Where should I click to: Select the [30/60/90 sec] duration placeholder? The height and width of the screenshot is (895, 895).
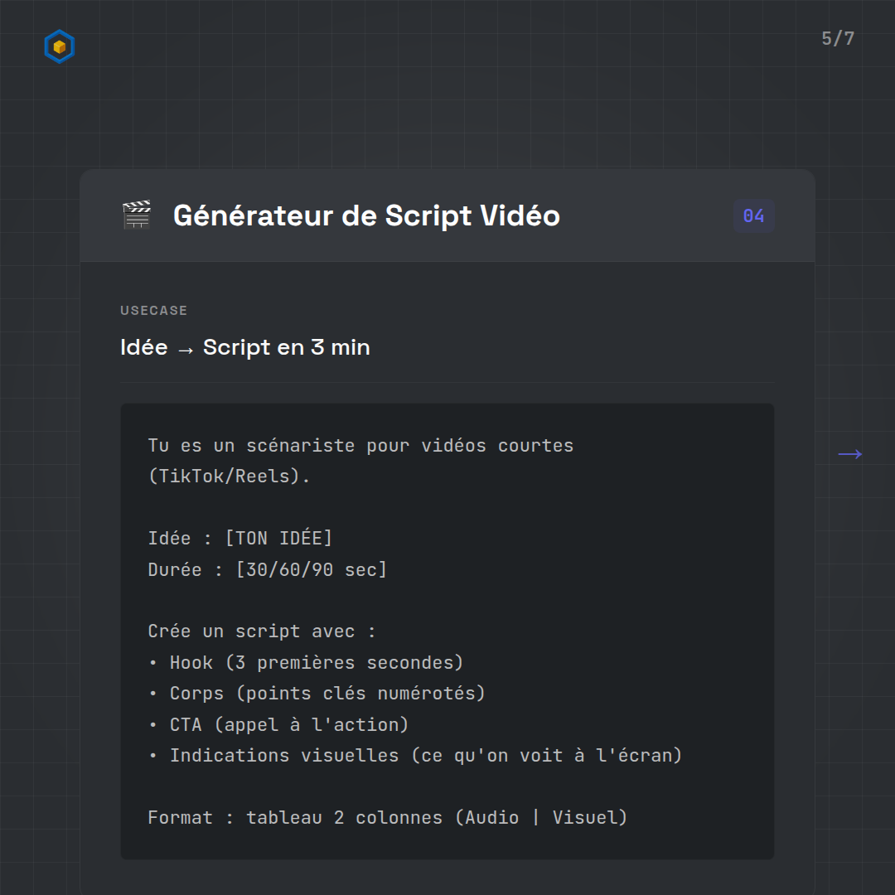tap(311, 570)
